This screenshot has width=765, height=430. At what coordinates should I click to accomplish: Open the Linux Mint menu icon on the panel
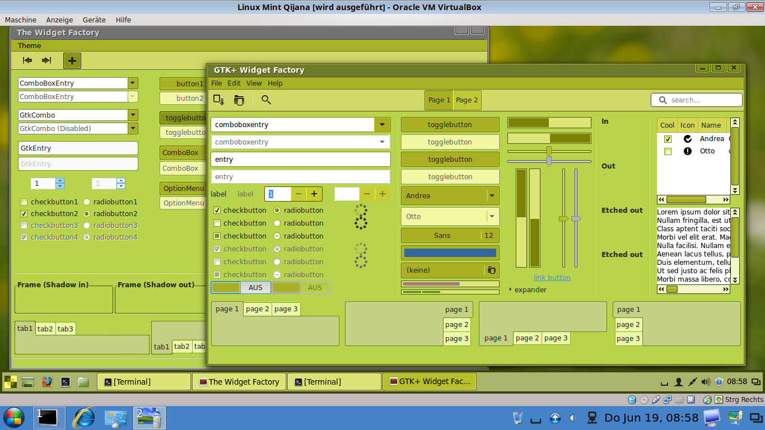pyautogui.click(x=10, y=382)
